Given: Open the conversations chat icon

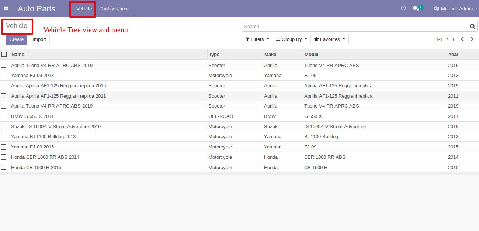Looking at the screenshot, I should (x=416, y=8).
